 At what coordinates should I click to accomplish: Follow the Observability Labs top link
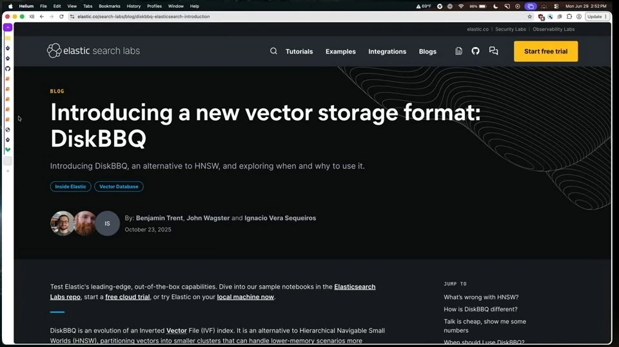(x=553, y=29)
